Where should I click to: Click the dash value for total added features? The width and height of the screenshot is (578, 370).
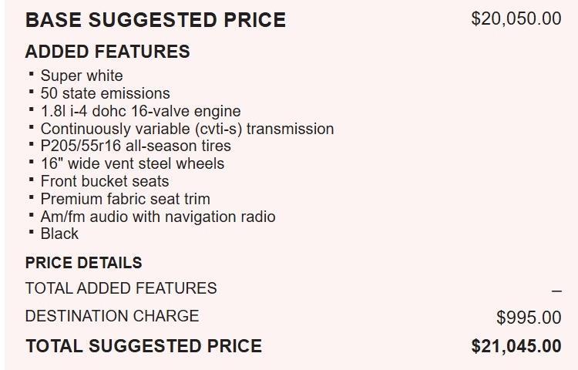556,291
